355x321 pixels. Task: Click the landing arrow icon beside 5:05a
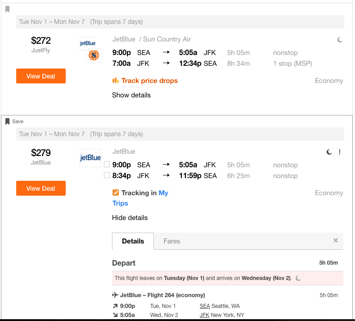(115, 315)
